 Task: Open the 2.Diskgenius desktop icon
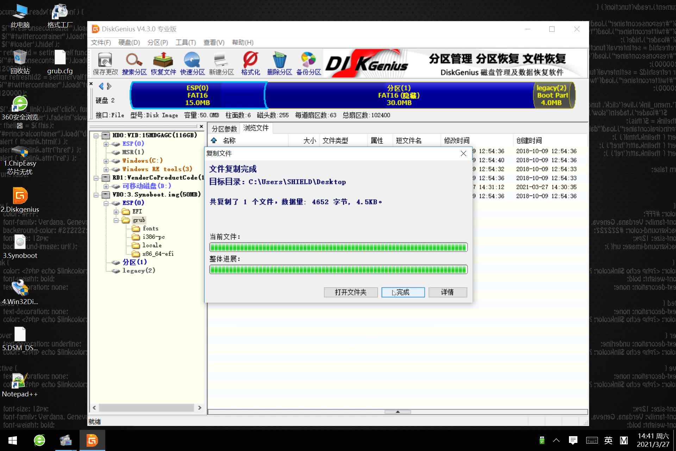[x=20, y=200]
